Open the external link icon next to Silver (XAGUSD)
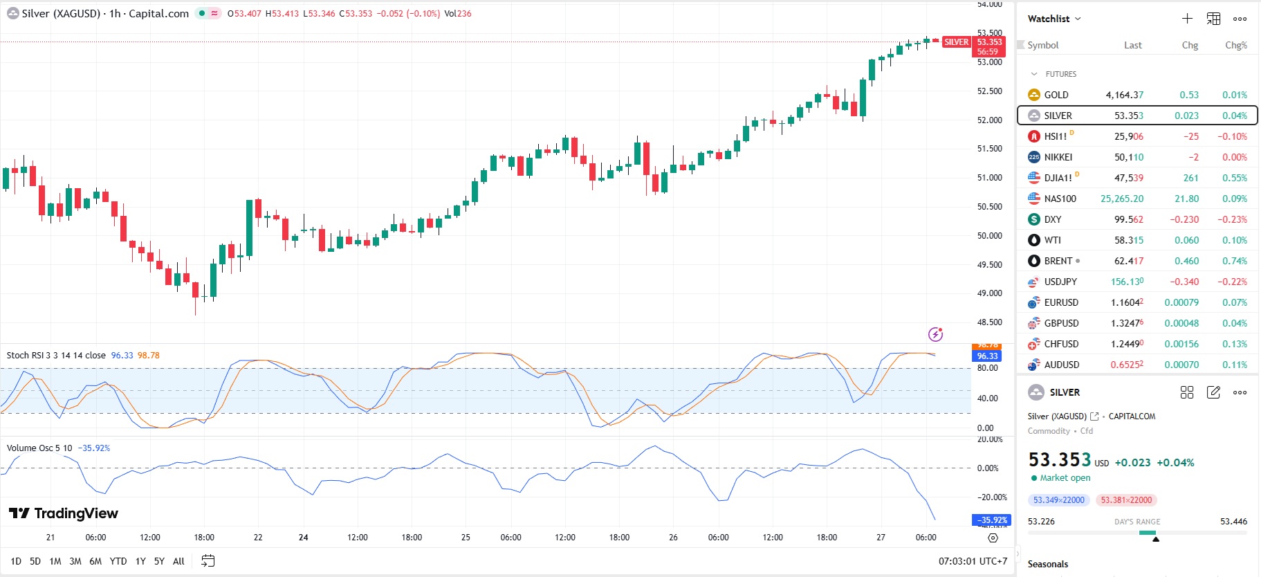Image resolution: width=1261 pixels, height=577 pixels. coord(1094,416)
